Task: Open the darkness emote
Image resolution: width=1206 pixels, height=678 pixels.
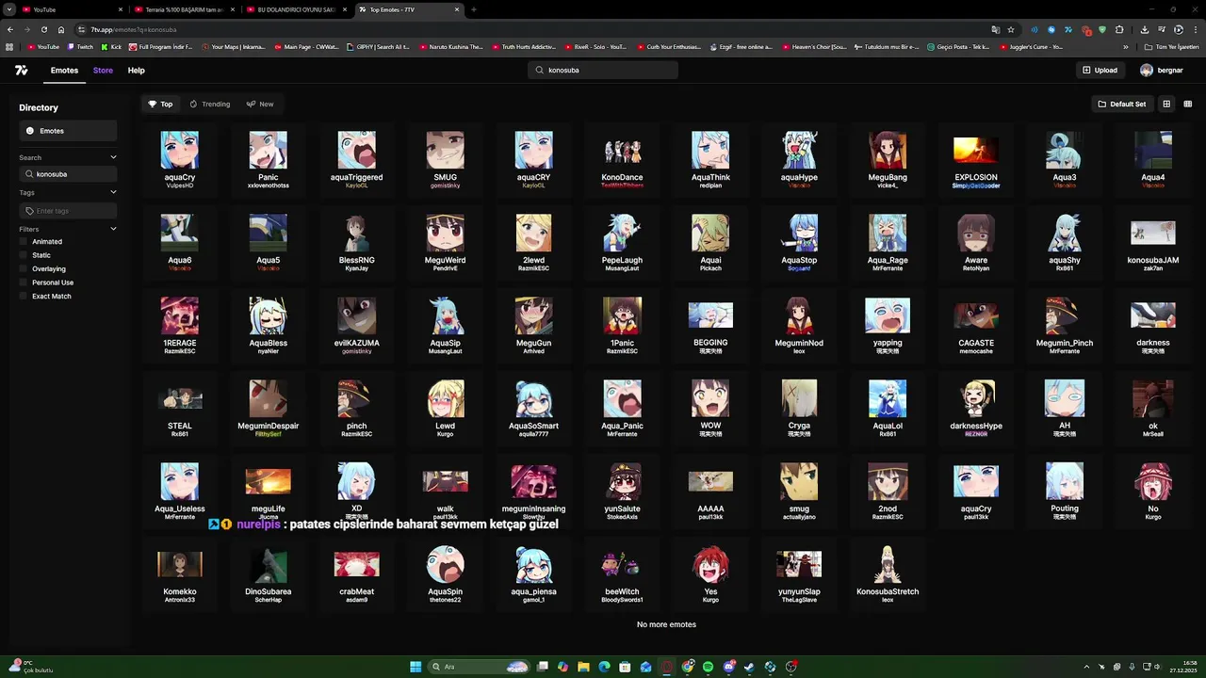Action: [x=1153, y=324]
